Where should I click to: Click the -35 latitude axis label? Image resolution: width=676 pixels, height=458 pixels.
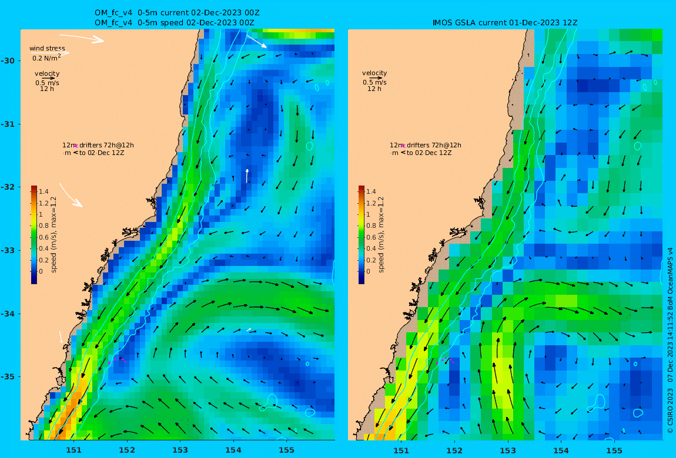[x=8, y=376]
